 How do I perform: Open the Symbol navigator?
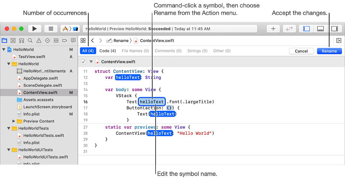coord(22,40)
